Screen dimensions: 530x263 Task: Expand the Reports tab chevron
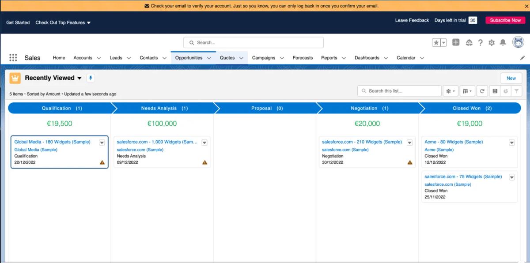tap(344, 58)
